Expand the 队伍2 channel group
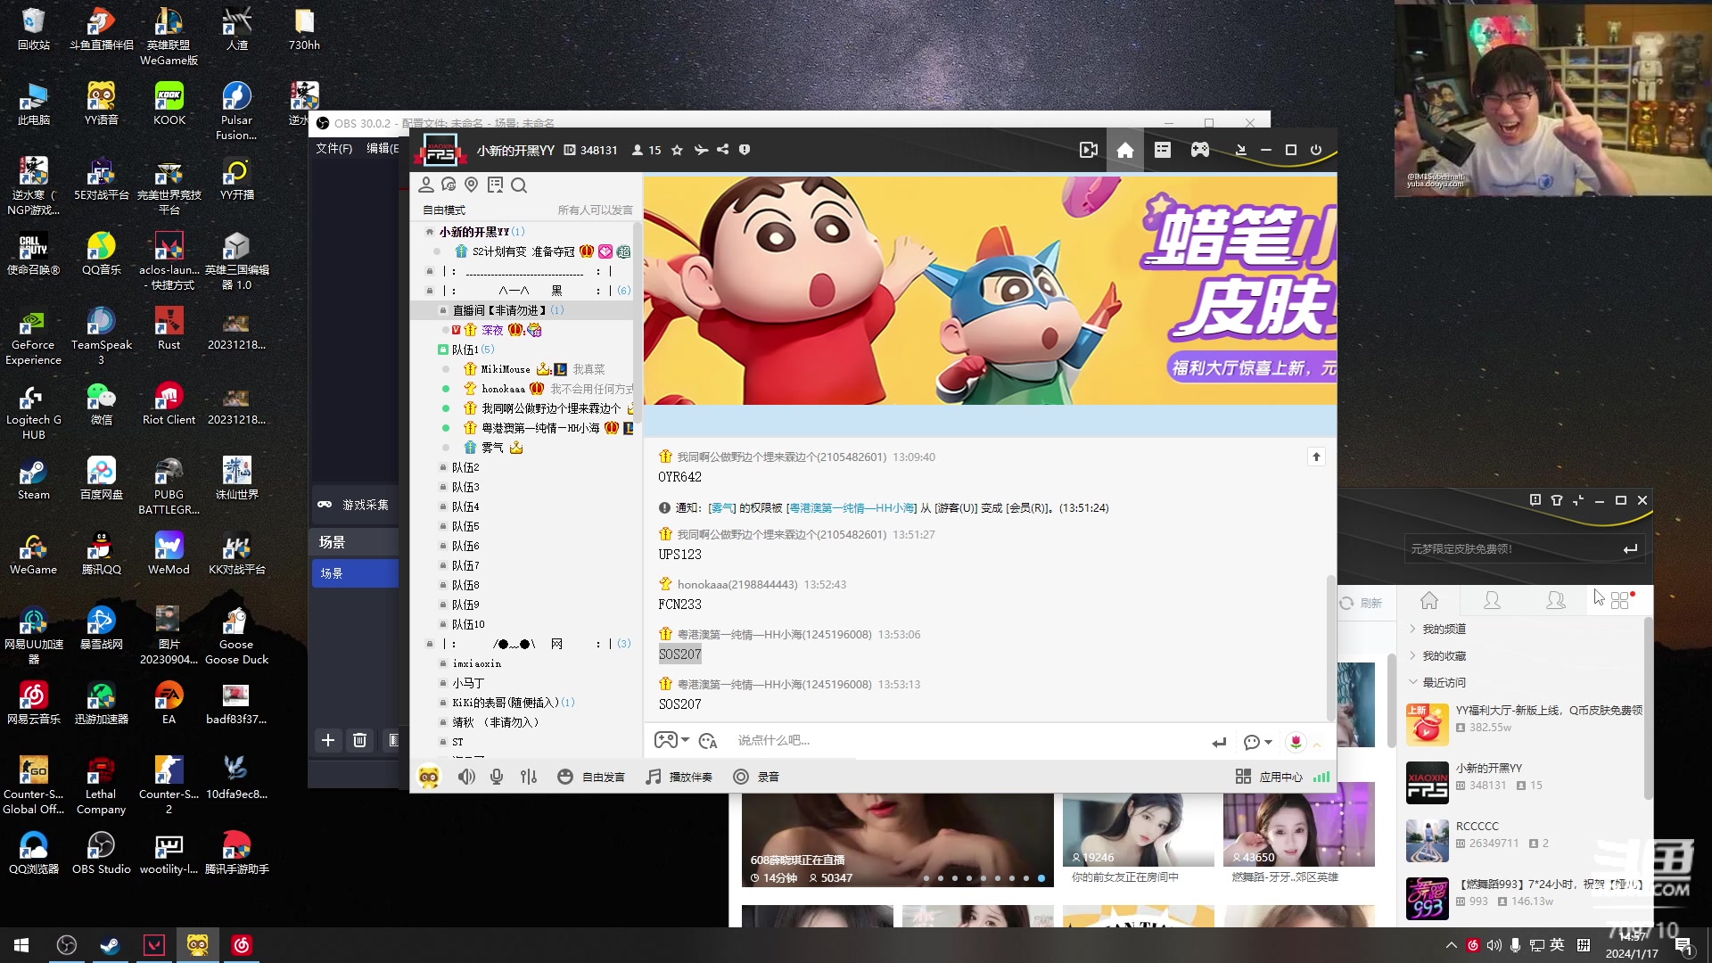Image resolution: width=1712 pixels, height=963 pixels. pos(464,466)
